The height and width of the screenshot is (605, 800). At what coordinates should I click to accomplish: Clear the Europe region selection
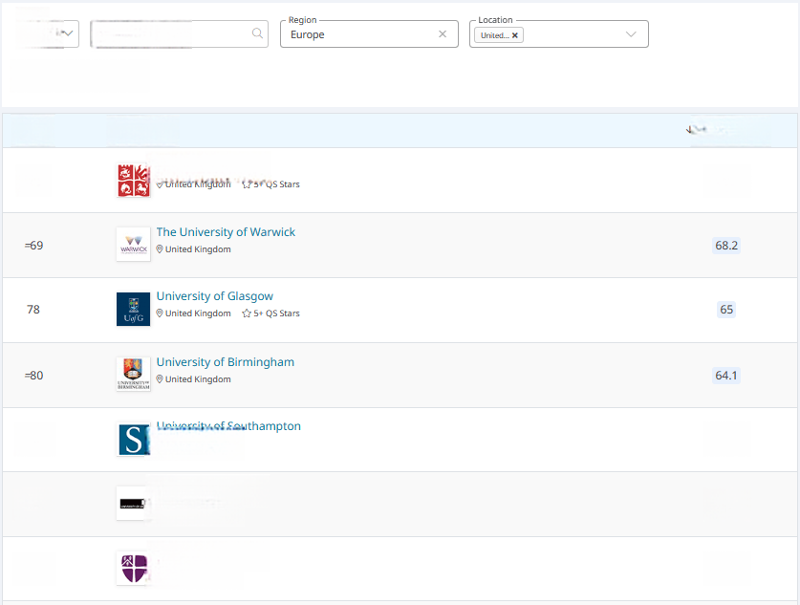(x=443, y=33)
